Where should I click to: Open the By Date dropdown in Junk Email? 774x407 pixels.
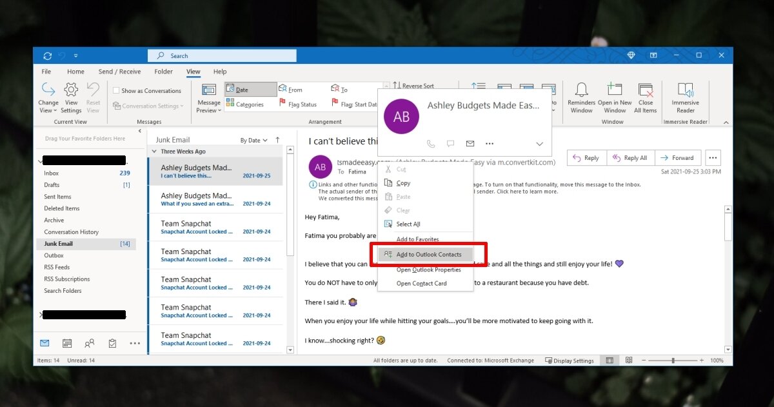253,139
